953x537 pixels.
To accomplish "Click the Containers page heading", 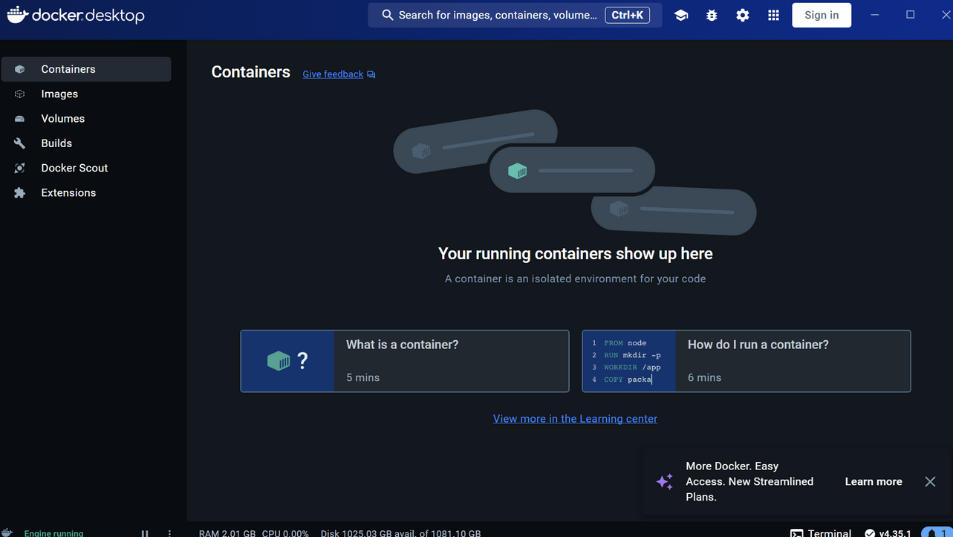I will 251,72.
